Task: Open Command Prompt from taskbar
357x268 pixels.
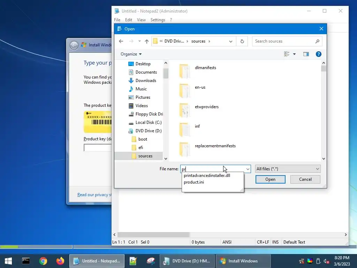Action: [26, 261]
